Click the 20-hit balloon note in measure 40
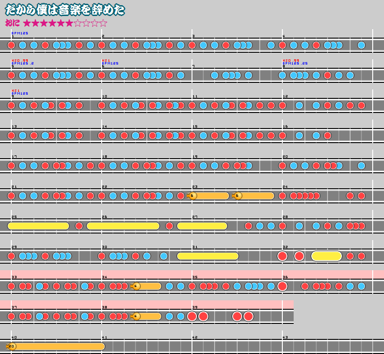 (x=12, y=346)
